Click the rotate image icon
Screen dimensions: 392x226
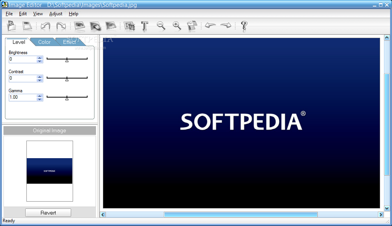[x=192, y=26]
